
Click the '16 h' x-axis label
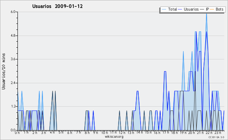pyautogui.click(x=157, y=133)
